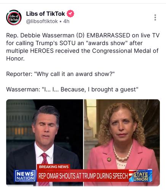Click the pink verified badge checkmark
Viewport: 166px width, 191px height.
(70, 14)
